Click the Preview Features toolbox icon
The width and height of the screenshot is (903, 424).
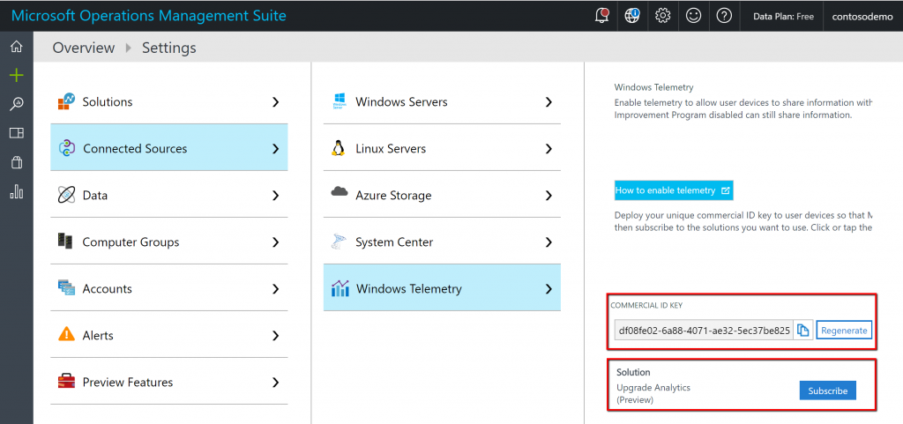pyautogui.click(x=67, y=382)
